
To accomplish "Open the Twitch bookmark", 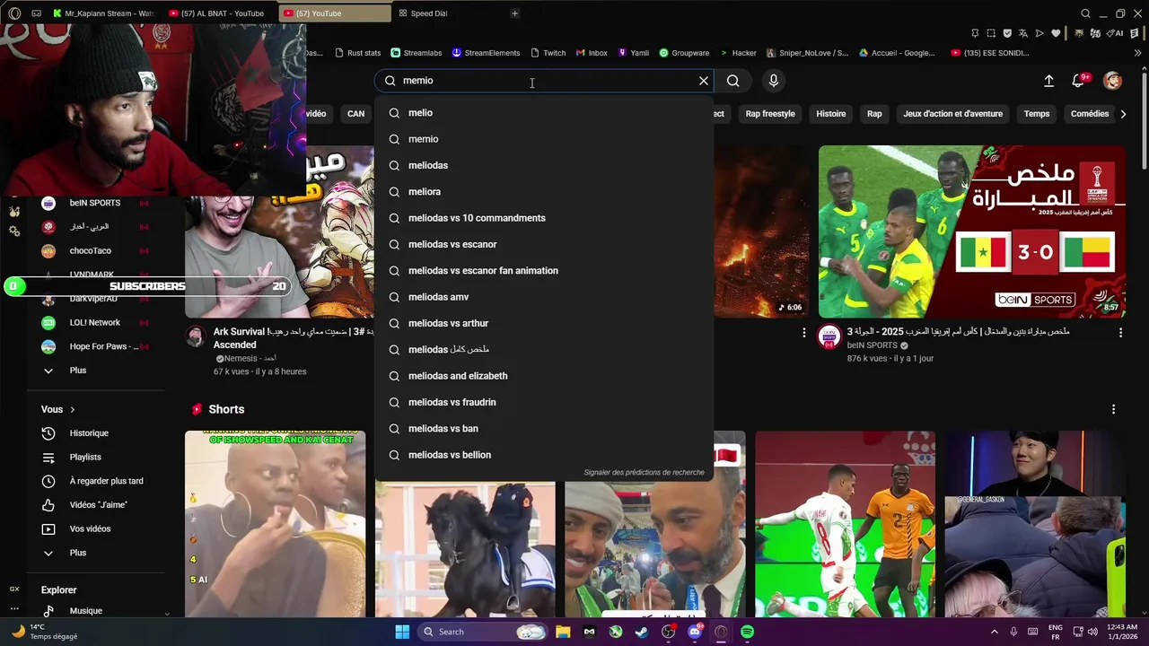I will pyautogui.click(x=548, y=53).
